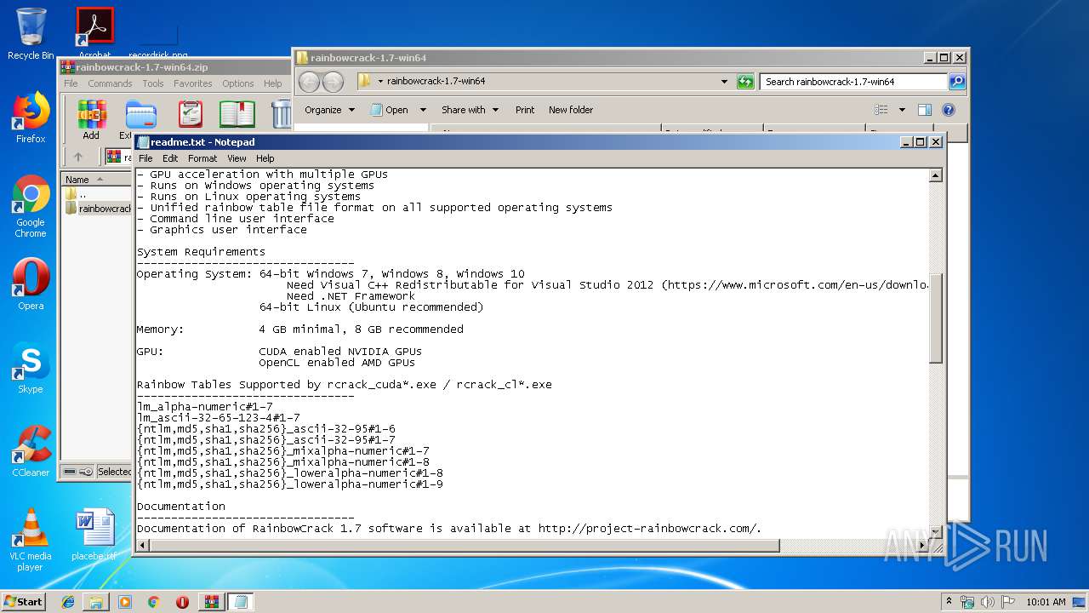Open the Recycle Bin desktop icon
1089x613 pixels.
click(31, 34)
